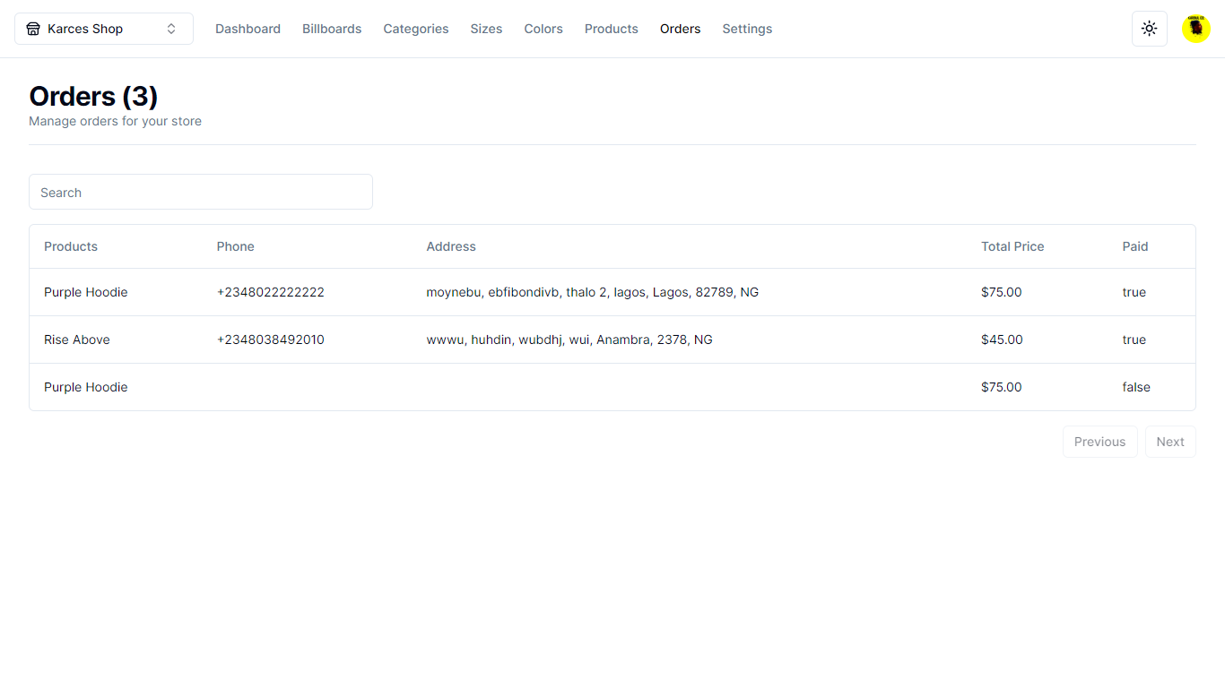Click the Next pagination button
This screenshot has width=1225, height=688.
(1170, 441)
